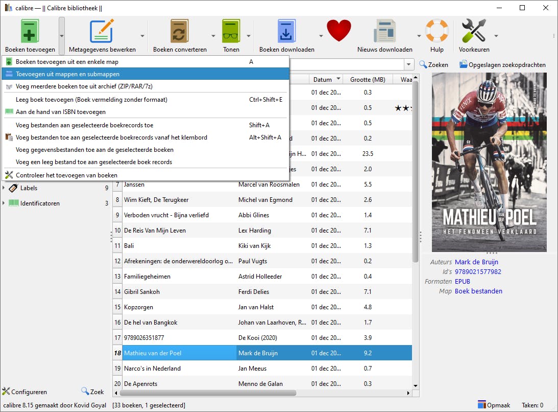Open the Opmaak layout button

(494, 405)
